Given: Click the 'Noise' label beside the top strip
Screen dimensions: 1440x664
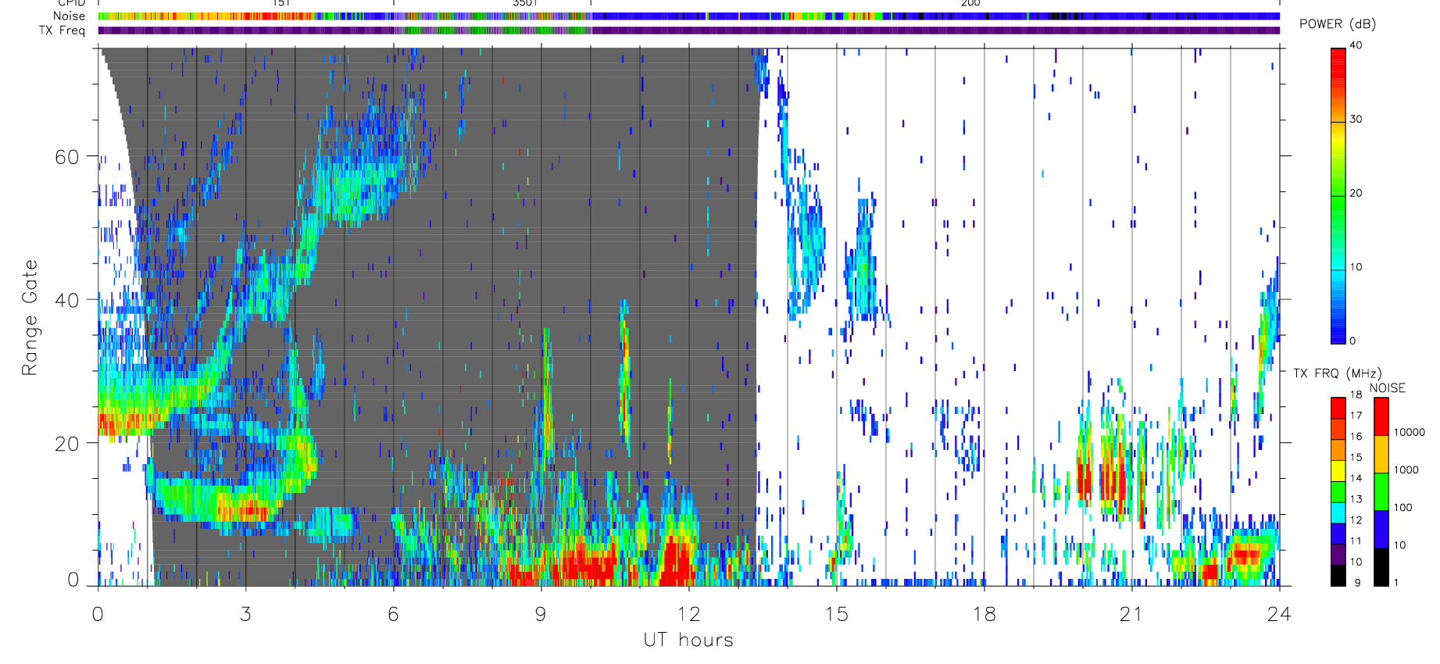Looking at the screenshot, I should tap(69, 16).
